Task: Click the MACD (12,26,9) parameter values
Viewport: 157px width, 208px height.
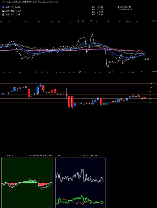Action: point(41,156)
